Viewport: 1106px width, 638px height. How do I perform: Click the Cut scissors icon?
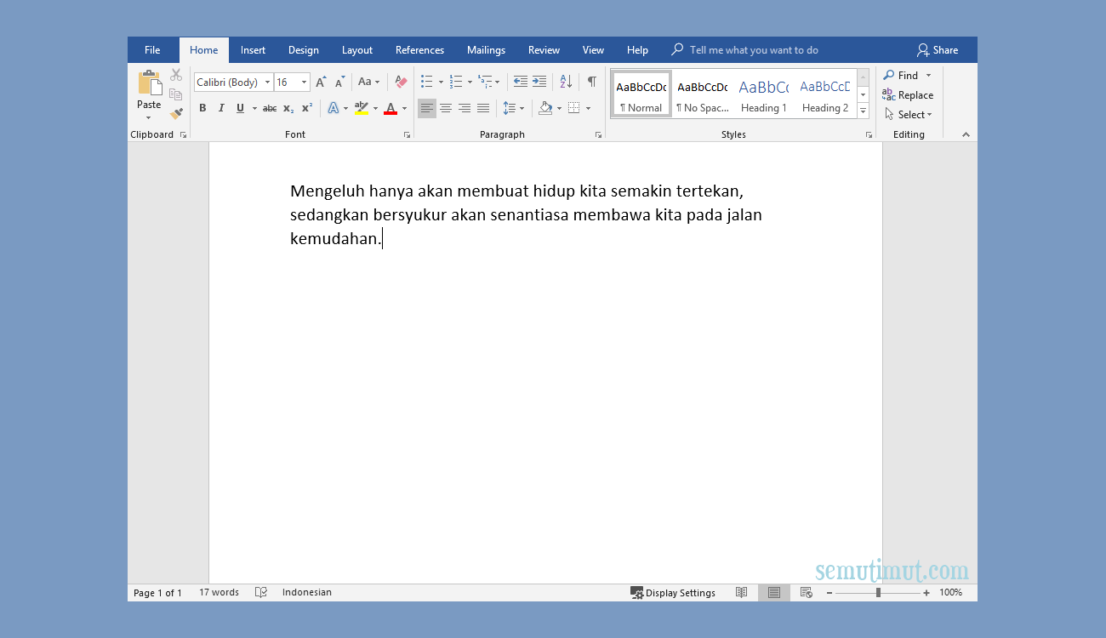coord(176,75)
